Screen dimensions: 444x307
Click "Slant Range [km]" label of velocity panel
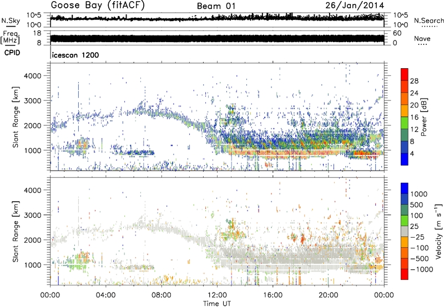(x=16, y=231)
